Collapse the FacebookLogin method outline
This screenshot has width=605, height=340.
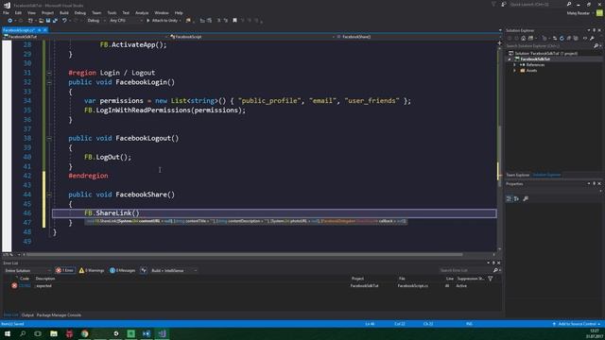(x=49, y=82)
